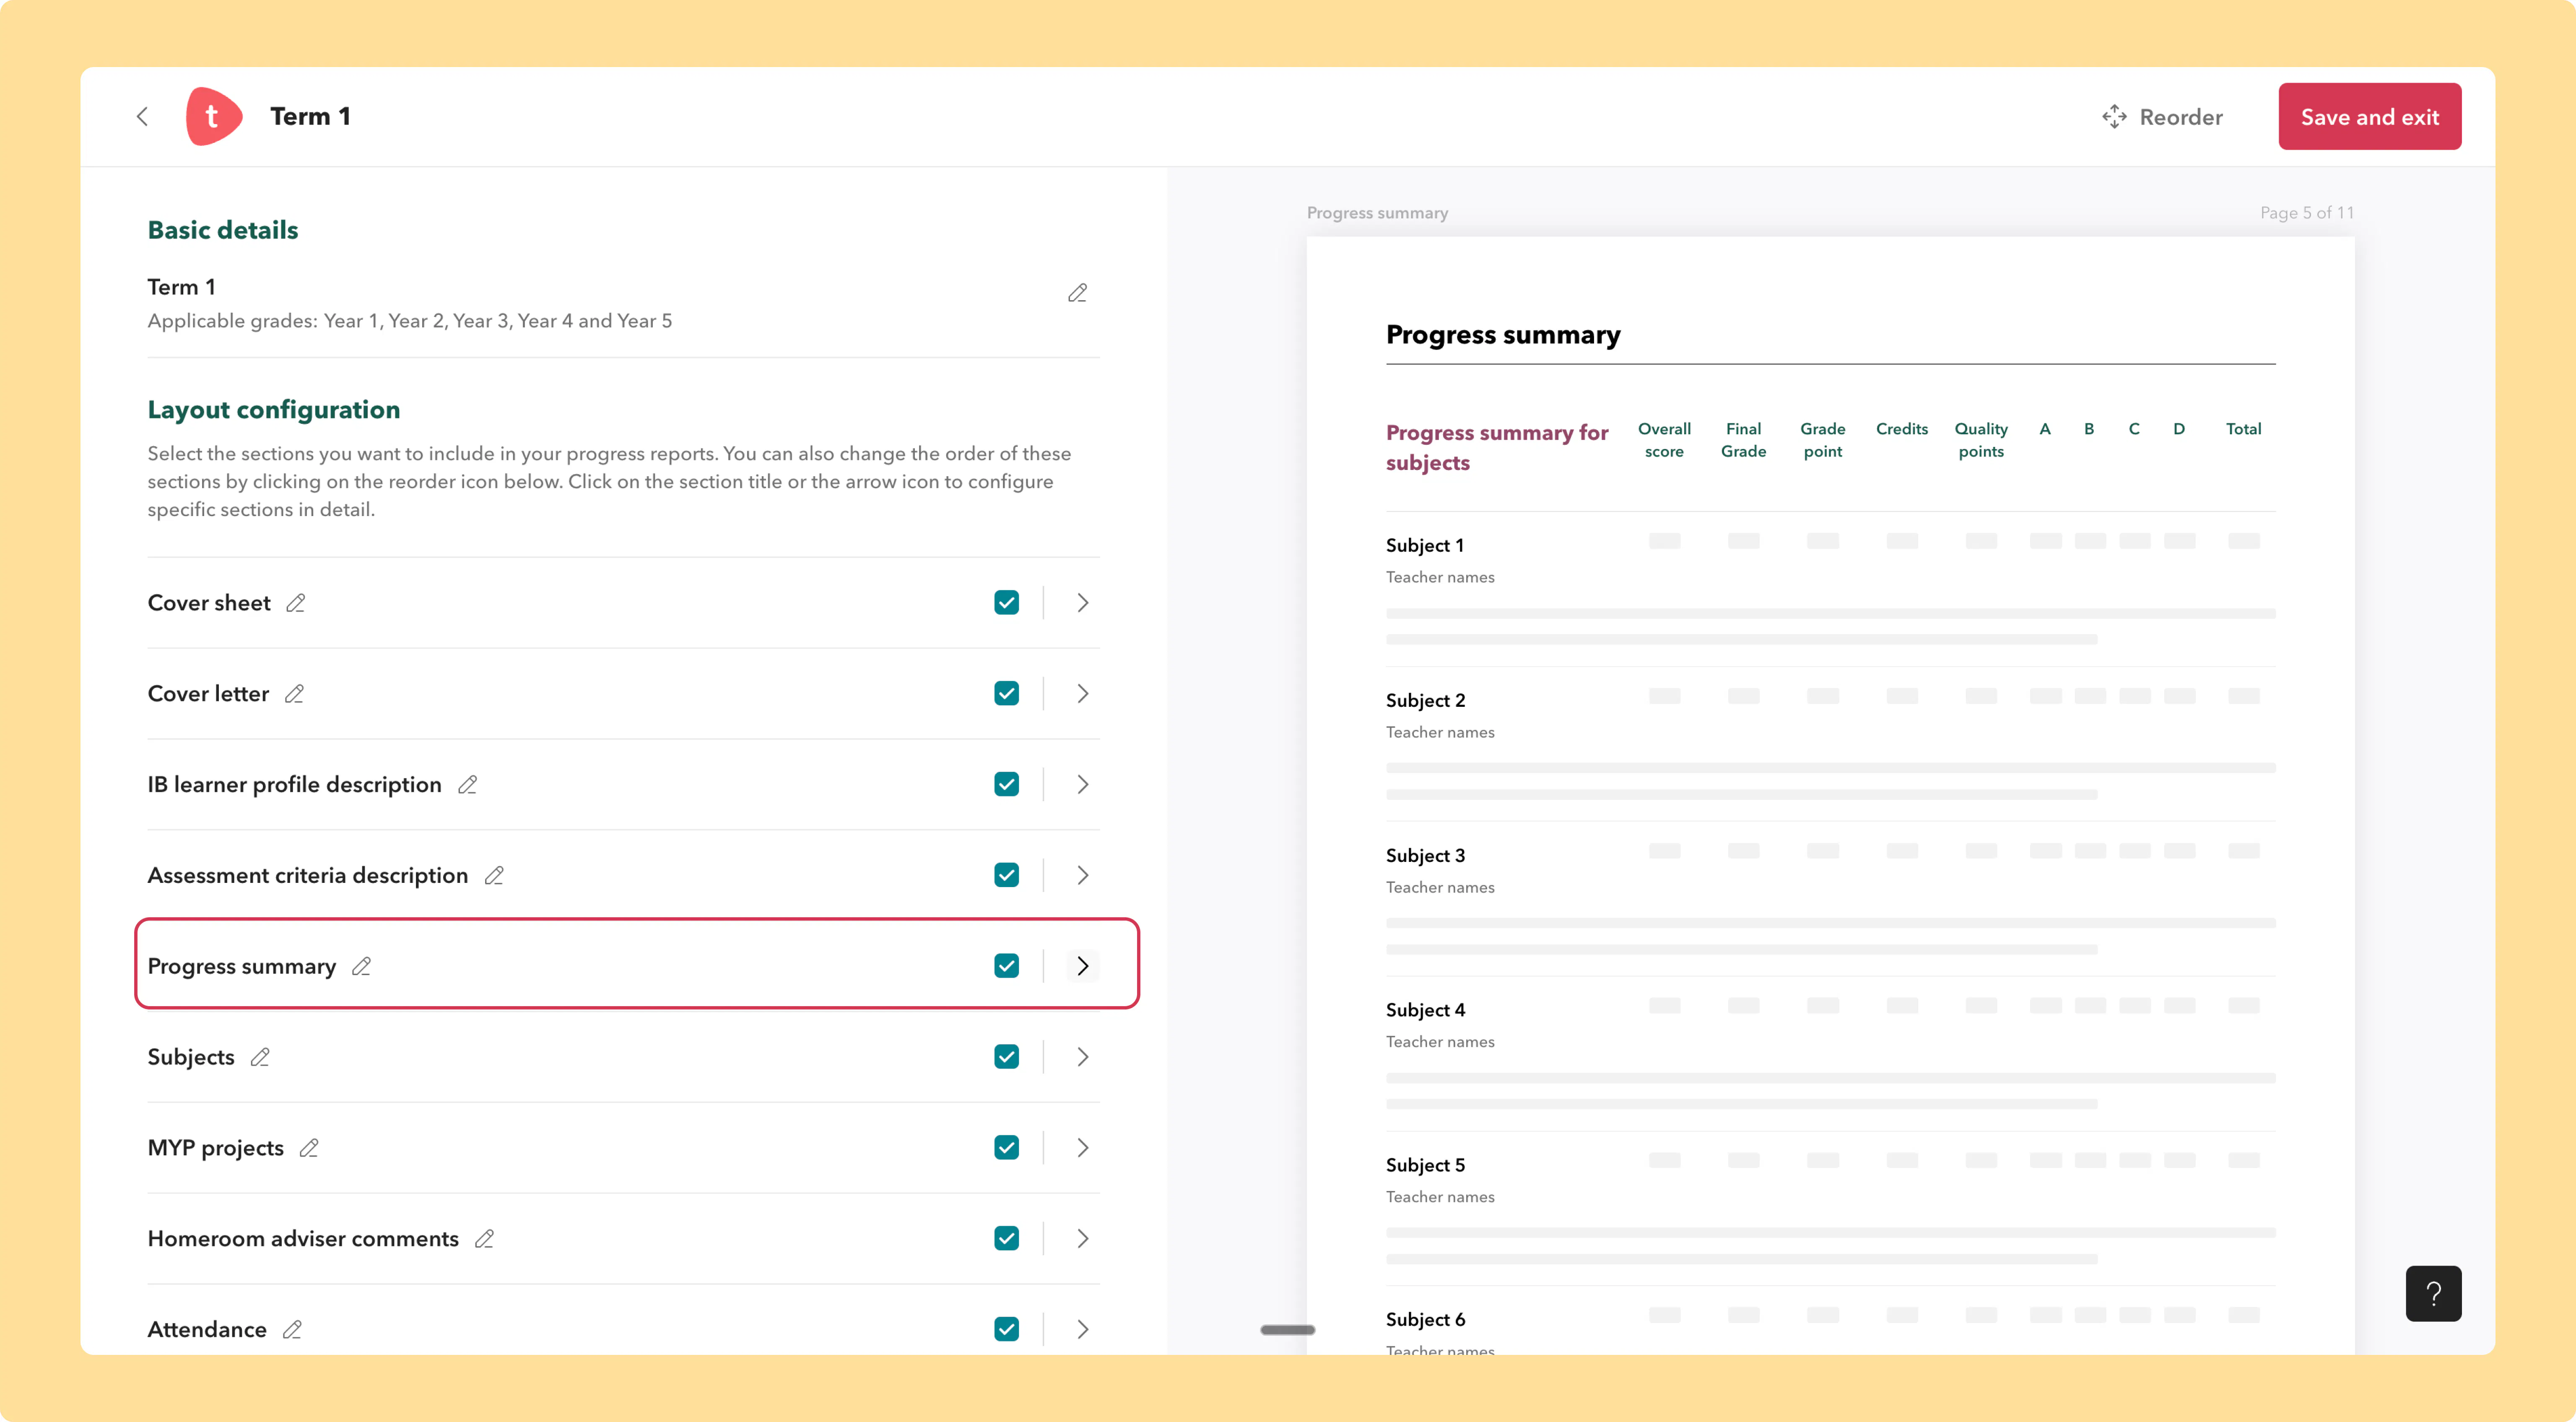This screenshot has height=1422, width=2576.
Task: Expand Subjects configuration arrow
Action: click(1083, 1057)
